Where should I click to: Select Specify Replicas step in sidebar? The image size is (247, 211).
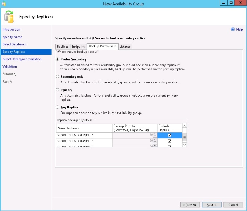(26, 52)
